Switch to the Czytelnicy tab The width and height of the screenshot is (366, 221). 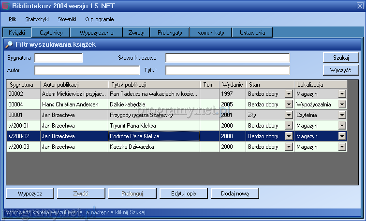coord(51,33)
